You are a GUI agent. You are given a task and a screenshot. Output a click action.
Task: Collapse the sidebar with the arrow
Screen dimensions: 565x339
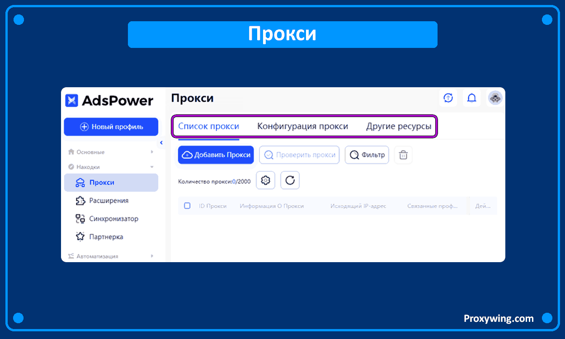161,143
